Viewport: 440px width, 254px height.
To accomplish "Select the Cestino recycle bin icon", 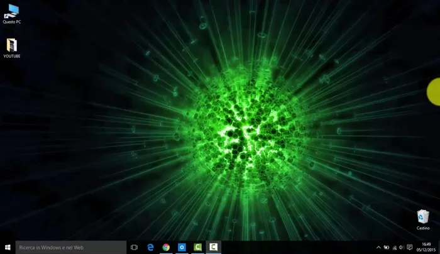I will pyautogui.click(x=423, y=218).
